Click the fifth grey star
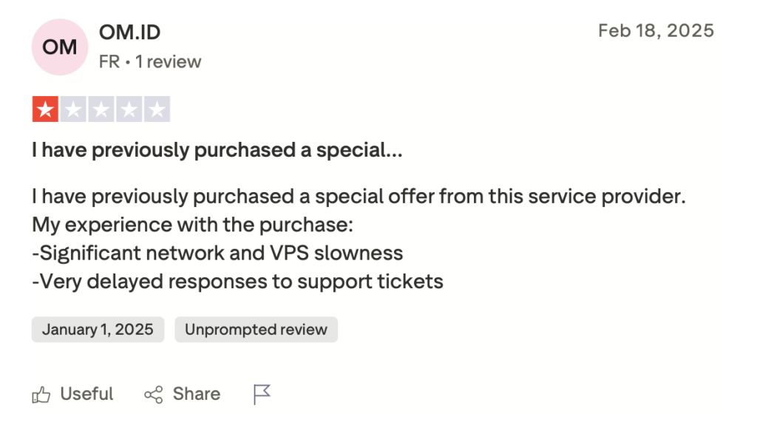Screen dimensions: 757x445 pos(157,109)
